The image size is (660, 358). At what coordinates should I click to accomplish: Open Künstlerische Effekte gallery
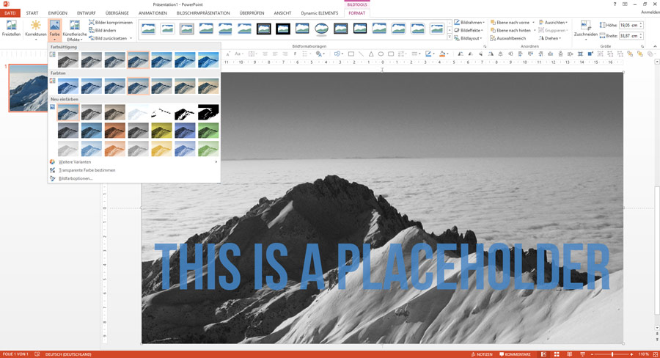75,30
